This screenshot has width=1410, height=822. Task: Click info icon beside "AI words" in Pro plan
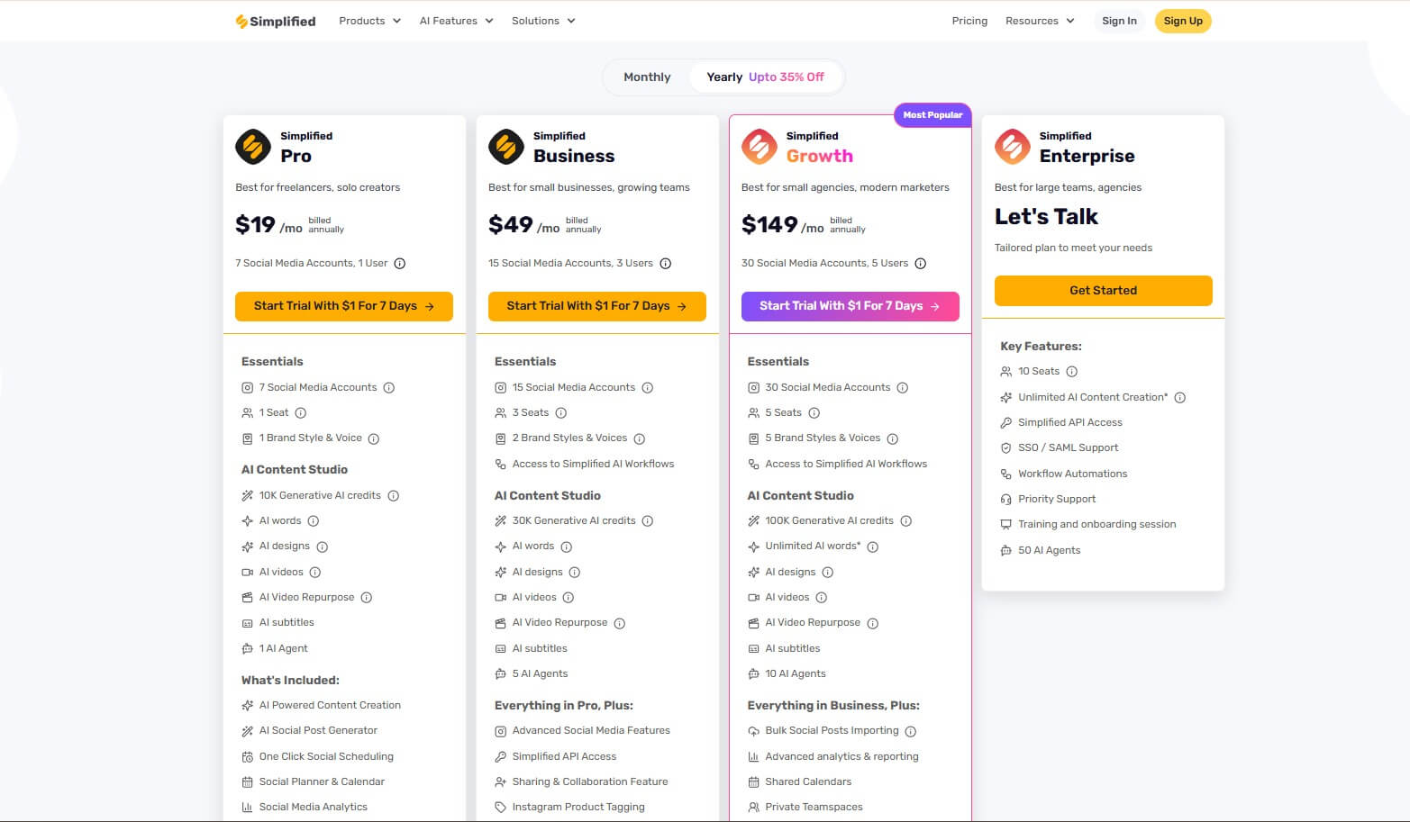tap(314, 521)
